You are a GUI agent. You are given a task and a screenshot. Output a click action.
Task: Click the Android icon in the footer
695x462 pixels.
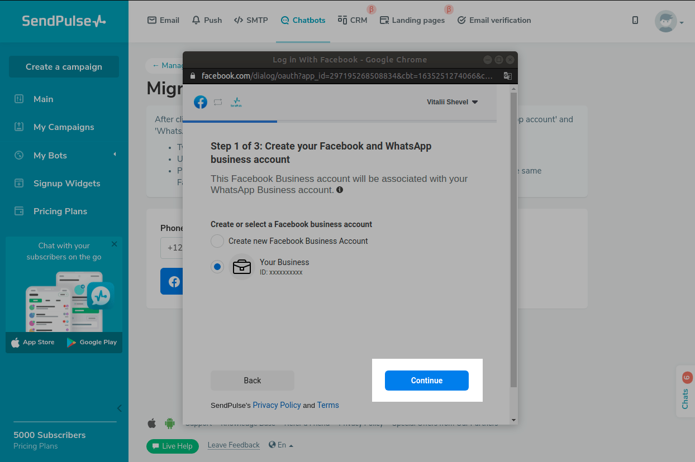coord(170,423)
